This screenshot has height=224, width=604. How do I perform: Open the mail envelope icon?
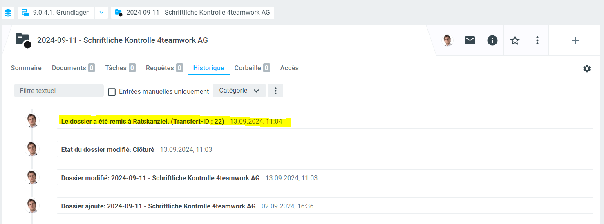(x=470, y=40)
